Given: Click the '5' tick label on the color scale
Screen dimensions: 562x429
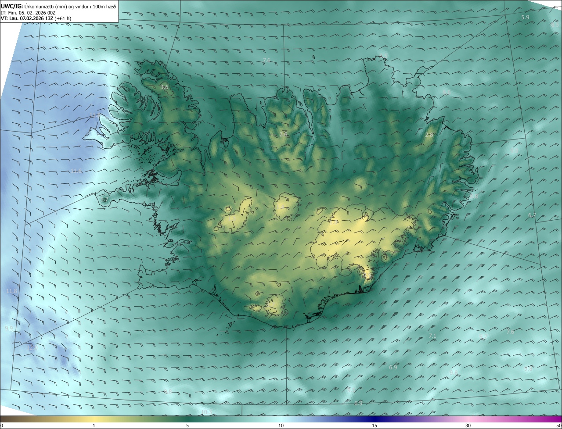Looking at the screenshot, I should (187, 425).
